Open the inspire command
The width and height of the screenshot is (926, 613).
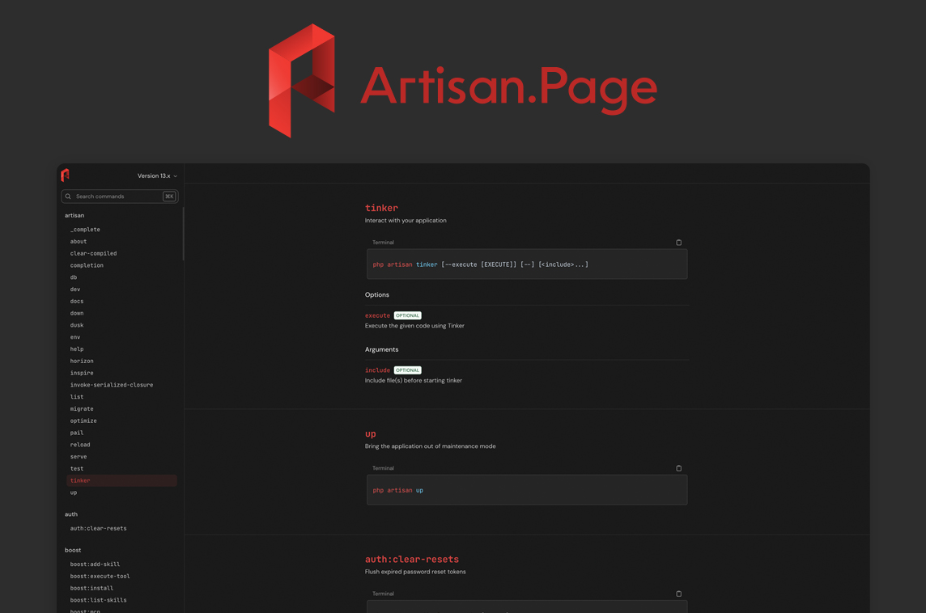click(x=82, y=373)
